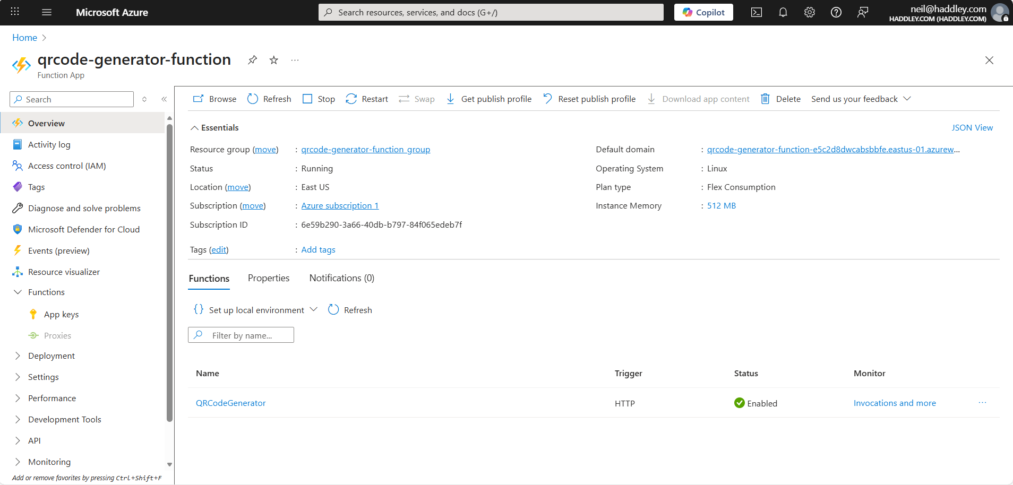
Task: Open the default domain URL link
Action: [x=833, y=150]
